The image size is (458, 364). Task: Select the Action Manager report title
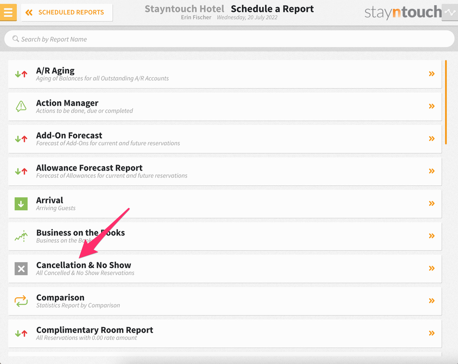click(x=67, y=103)
